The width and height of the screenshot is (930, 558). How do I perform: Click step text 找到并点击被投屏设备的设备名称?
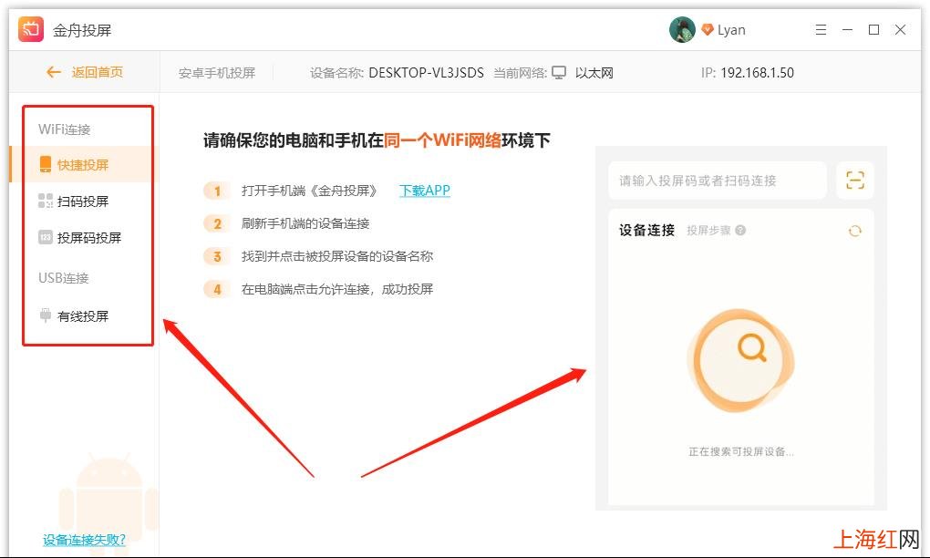[x=336, y=256]
